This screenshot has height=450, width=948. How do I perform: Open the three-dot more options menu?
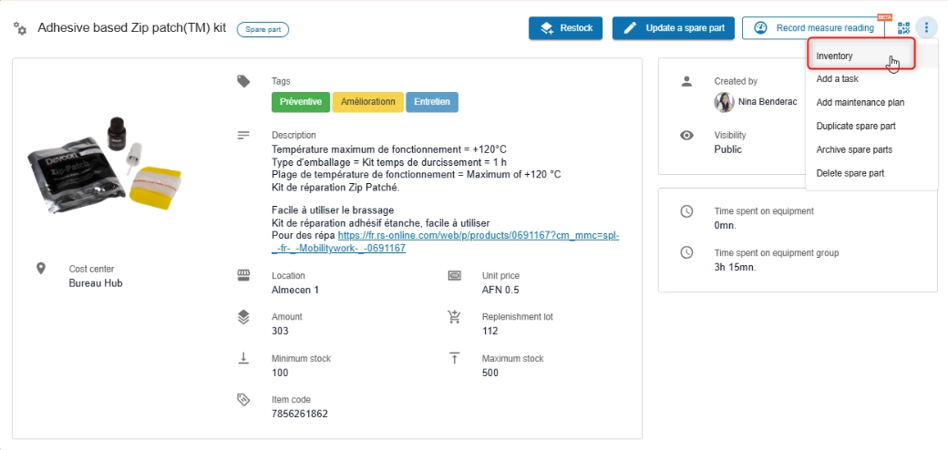click(926, 28)
